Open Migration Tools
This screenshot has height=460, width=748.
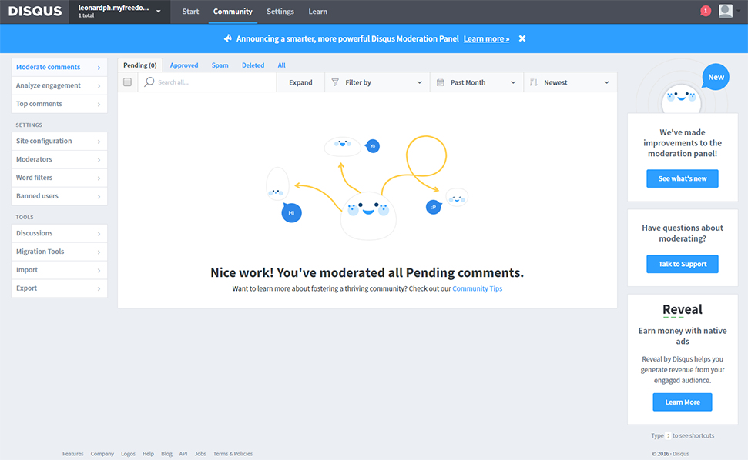(59, 252)
